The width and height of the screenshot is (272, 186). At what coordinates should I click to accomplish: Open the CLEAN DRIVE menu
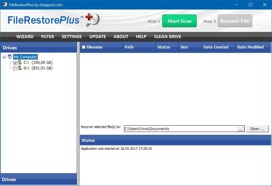(167, 37)
